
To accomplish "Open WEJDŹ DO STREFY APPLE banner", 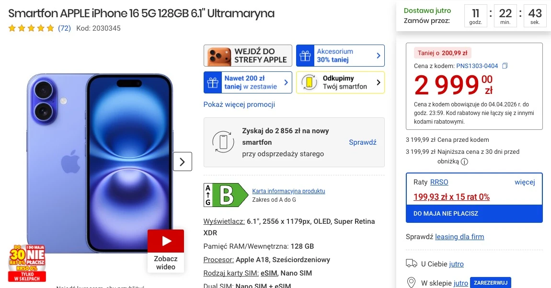I will click(x=248, y=56).
